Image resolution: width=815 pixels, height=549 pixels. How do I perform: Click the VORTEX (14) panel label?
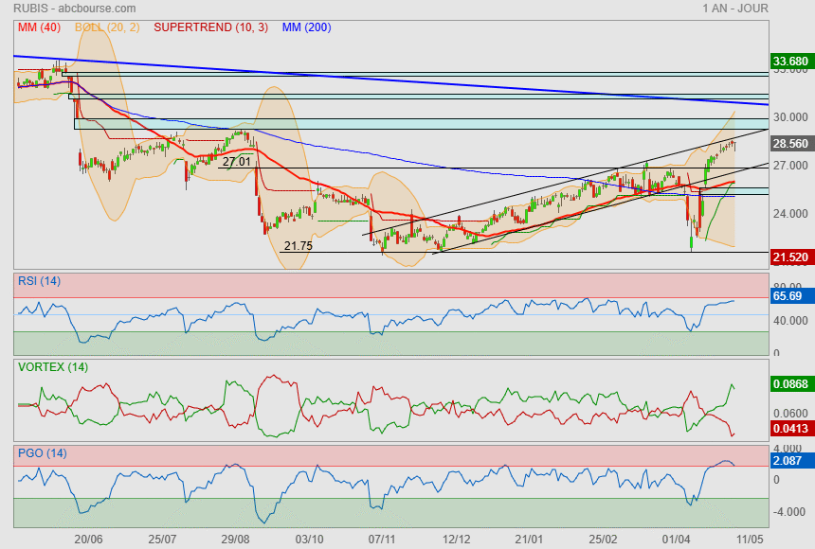click(x=52, y=367)
